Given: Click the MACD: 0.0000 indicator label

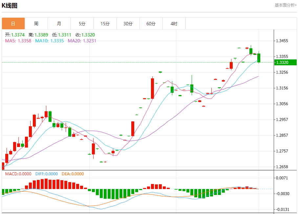Looking at the screenshot, I should click(x=18, y=174).
